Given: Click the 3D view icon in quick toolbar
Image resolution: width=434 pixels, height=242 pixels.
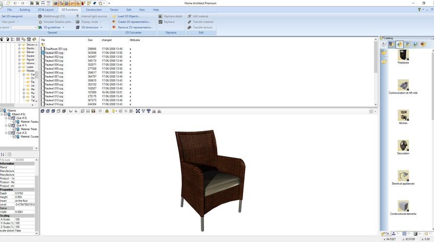Looking at the screenshot, I should [38, 3].
